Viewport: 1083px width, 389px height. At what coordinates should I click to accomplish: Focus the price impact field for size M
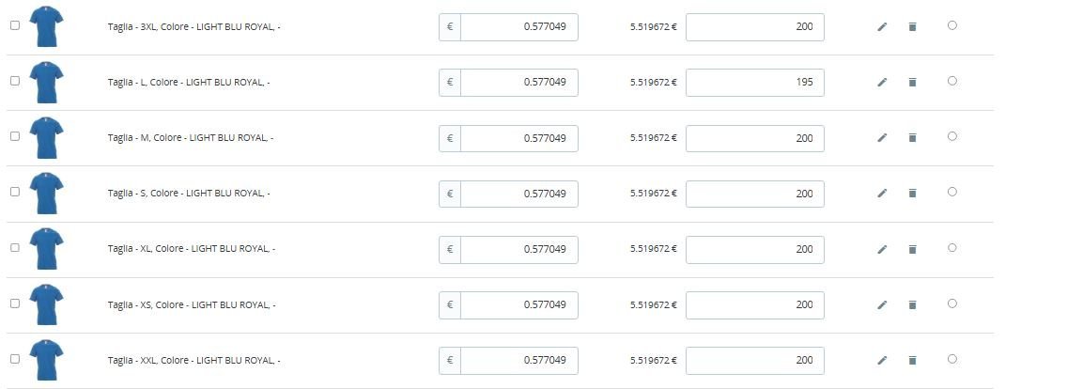518,138
